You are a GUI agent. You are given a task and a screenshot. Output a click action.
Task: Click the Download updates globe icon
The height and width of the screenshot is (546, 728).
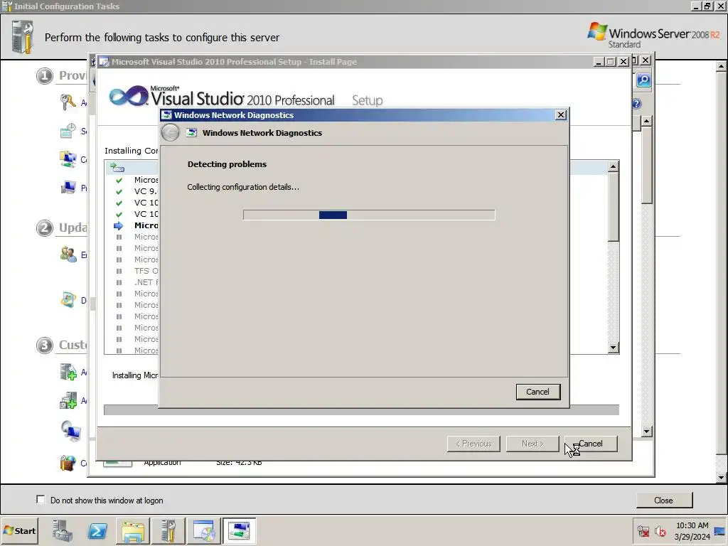pos(68,300)
